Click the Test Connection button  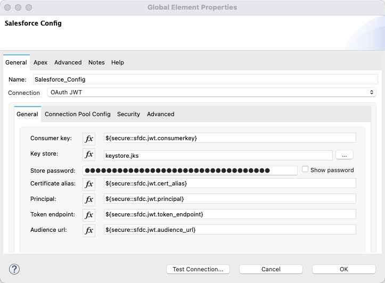(x=198, y=269)
